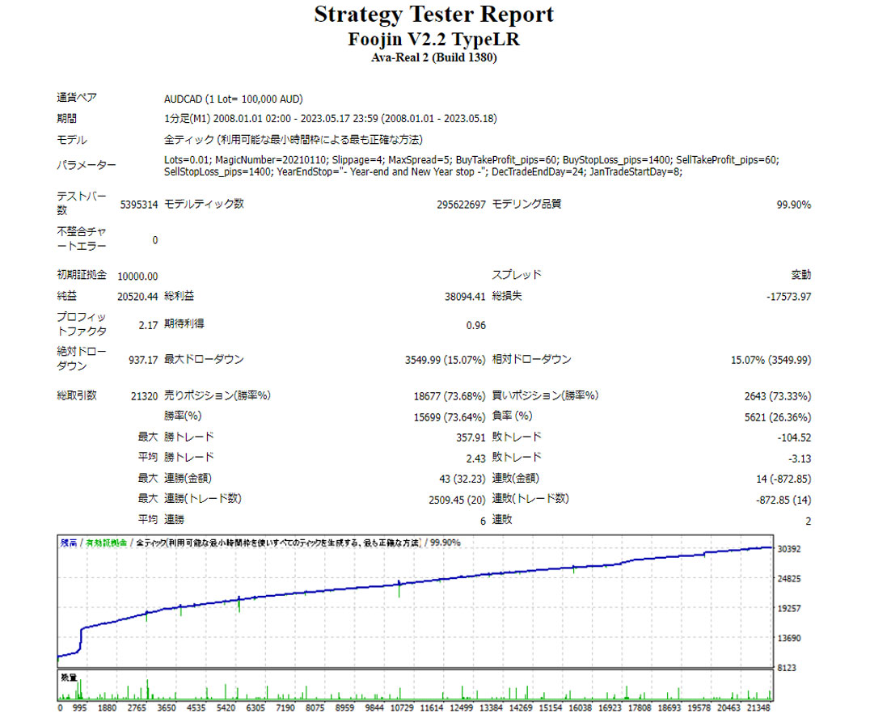The height and width of the screenshot is (718, 870).
Task: Select consecutive loss -872.85 (14)
Action: coord(783,500)
